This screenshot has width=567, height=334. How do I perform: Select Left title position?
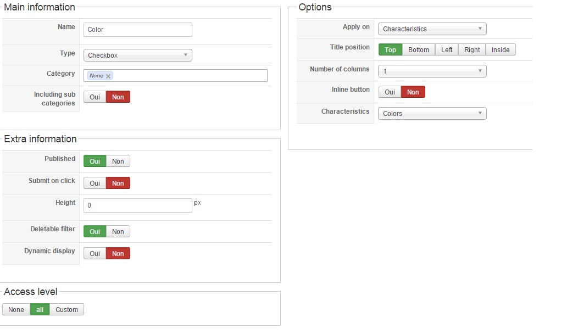pos(447,50)
